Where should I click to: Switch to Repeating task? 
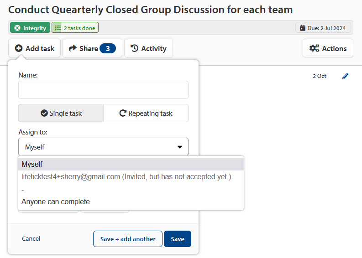146,113
